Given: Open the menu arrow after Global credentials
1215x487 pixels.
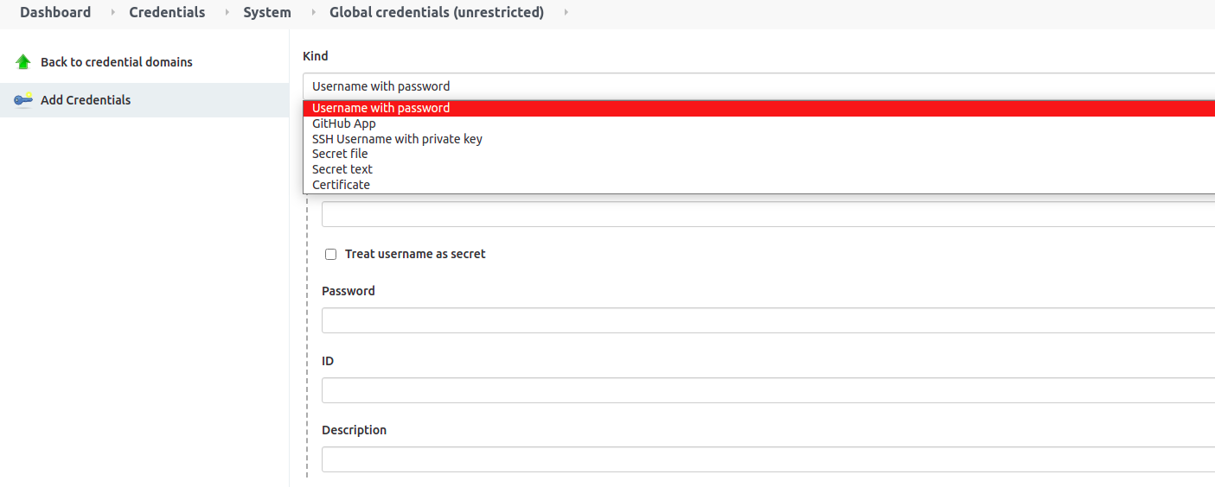Looking at the screenshot, I should (566, 13).
